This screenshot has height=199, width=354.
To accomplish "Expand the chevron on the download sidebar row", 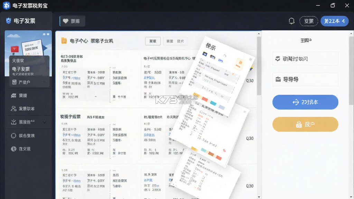I will click(45, 122).
